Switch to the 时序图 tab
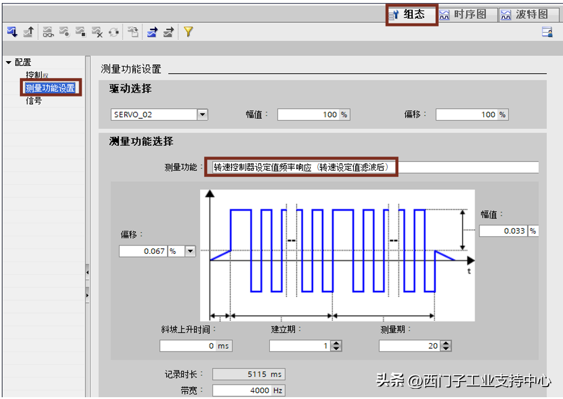 (463, 14)
